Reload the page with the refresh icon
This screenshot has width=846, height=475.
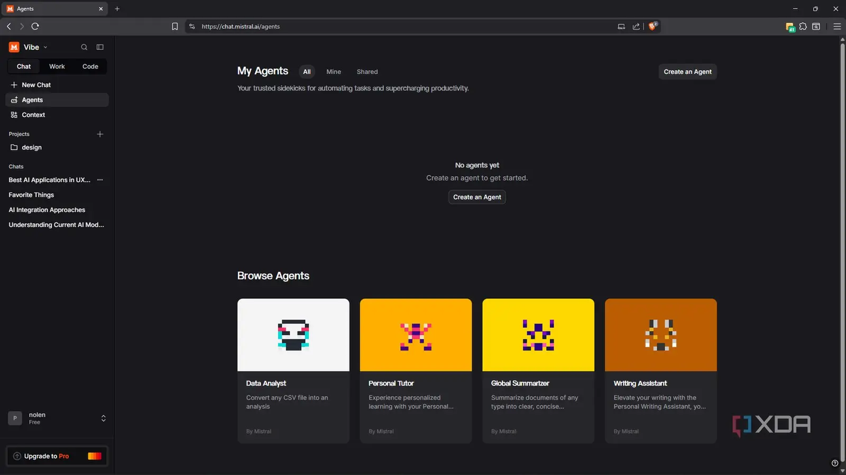[x=35, y=26]
